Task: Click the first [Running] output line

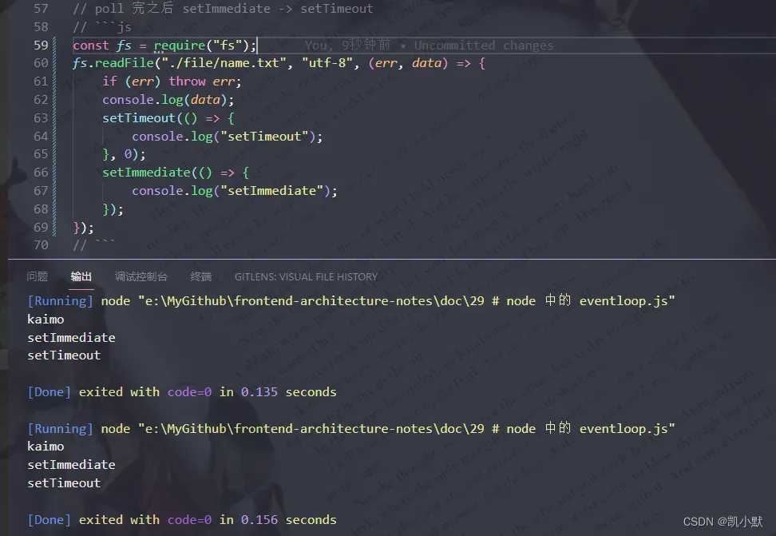Action: pyautogui.click(x=351, y=300)
